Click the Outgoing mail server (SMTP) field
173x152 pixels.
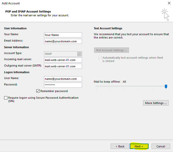pyautogui.click(x=63, y=66)
